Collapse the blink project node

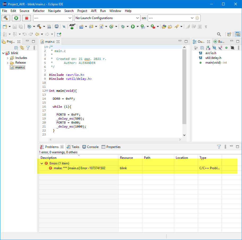click(x=3, y=53)
